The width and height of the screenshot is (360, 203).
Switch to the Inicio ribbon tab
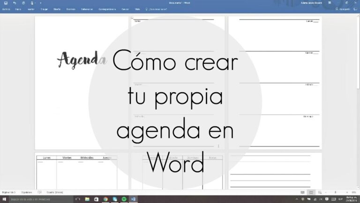click(18, 9)
